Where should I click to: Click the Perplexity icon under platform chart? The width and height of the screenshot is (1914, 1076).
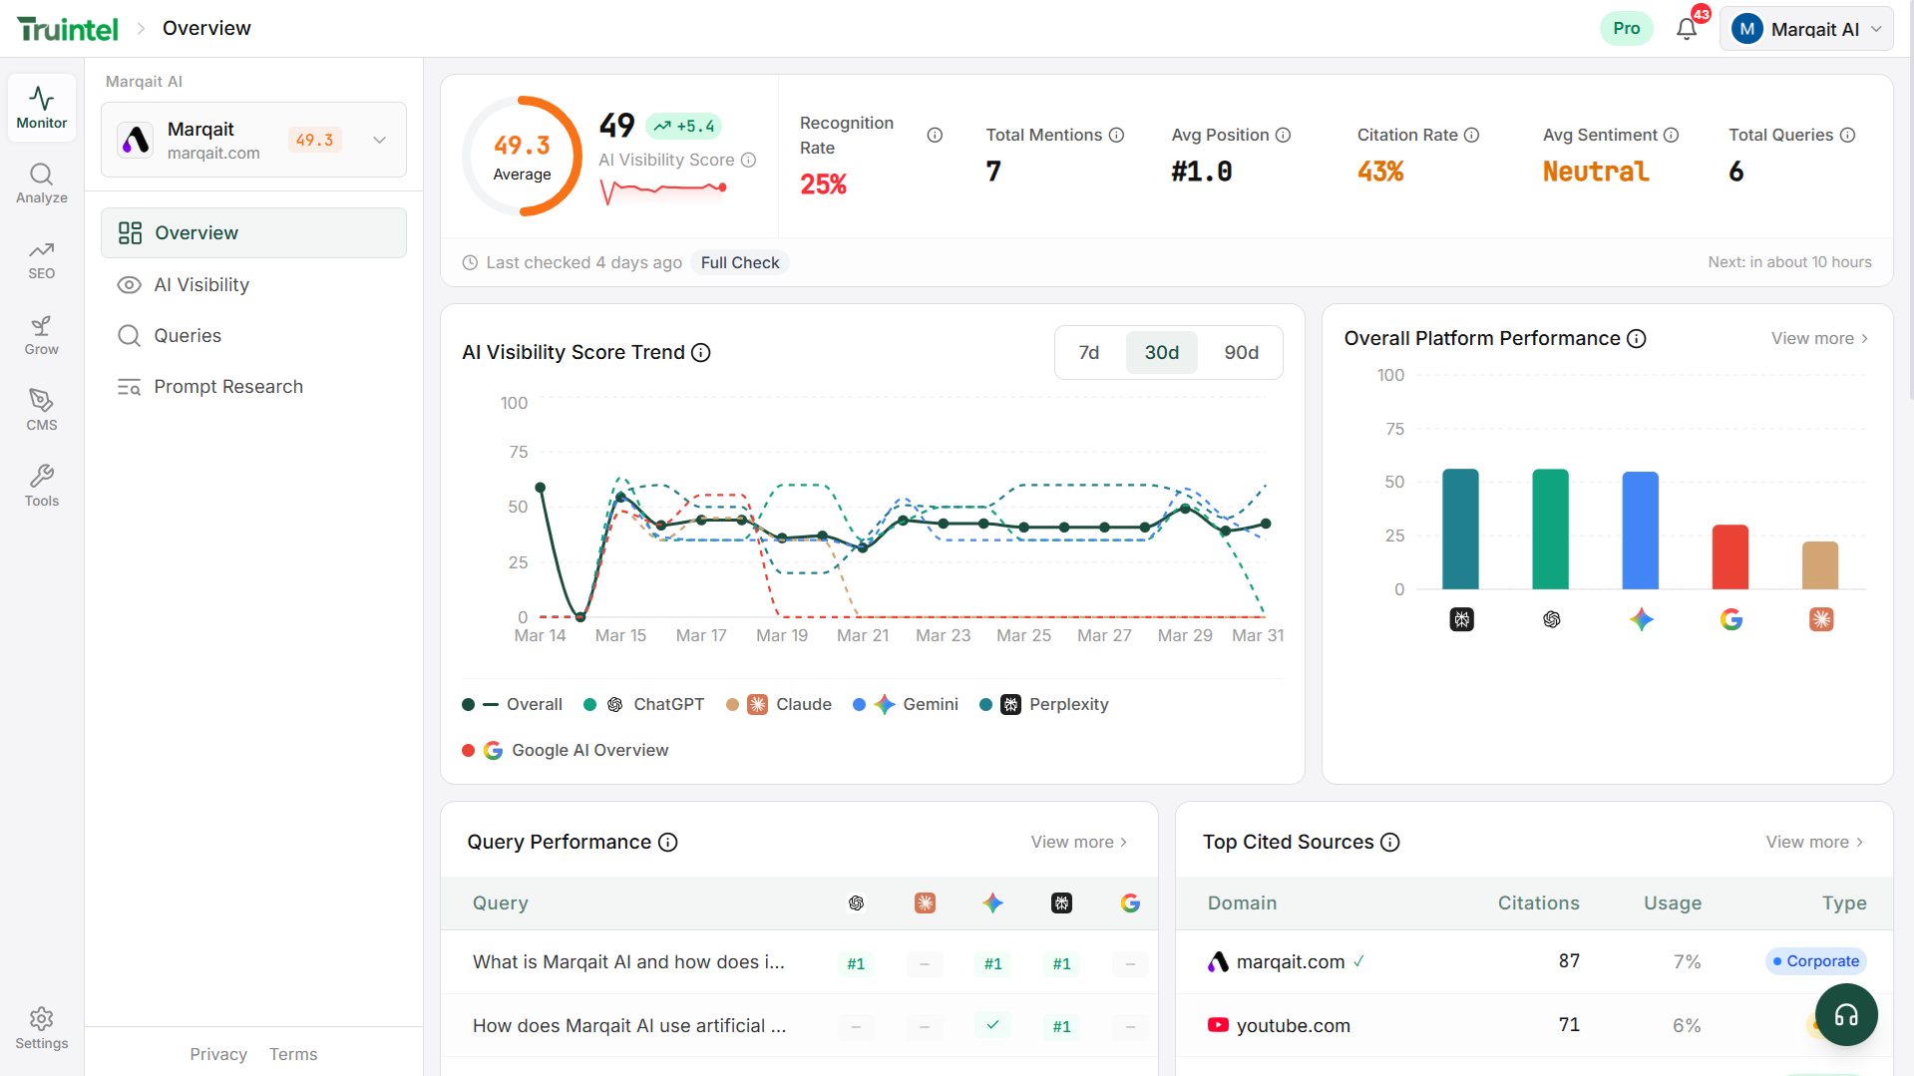[1461, 620]
